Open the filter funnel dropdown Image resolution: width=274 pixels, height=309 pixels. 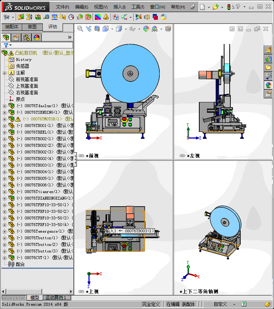8,46
